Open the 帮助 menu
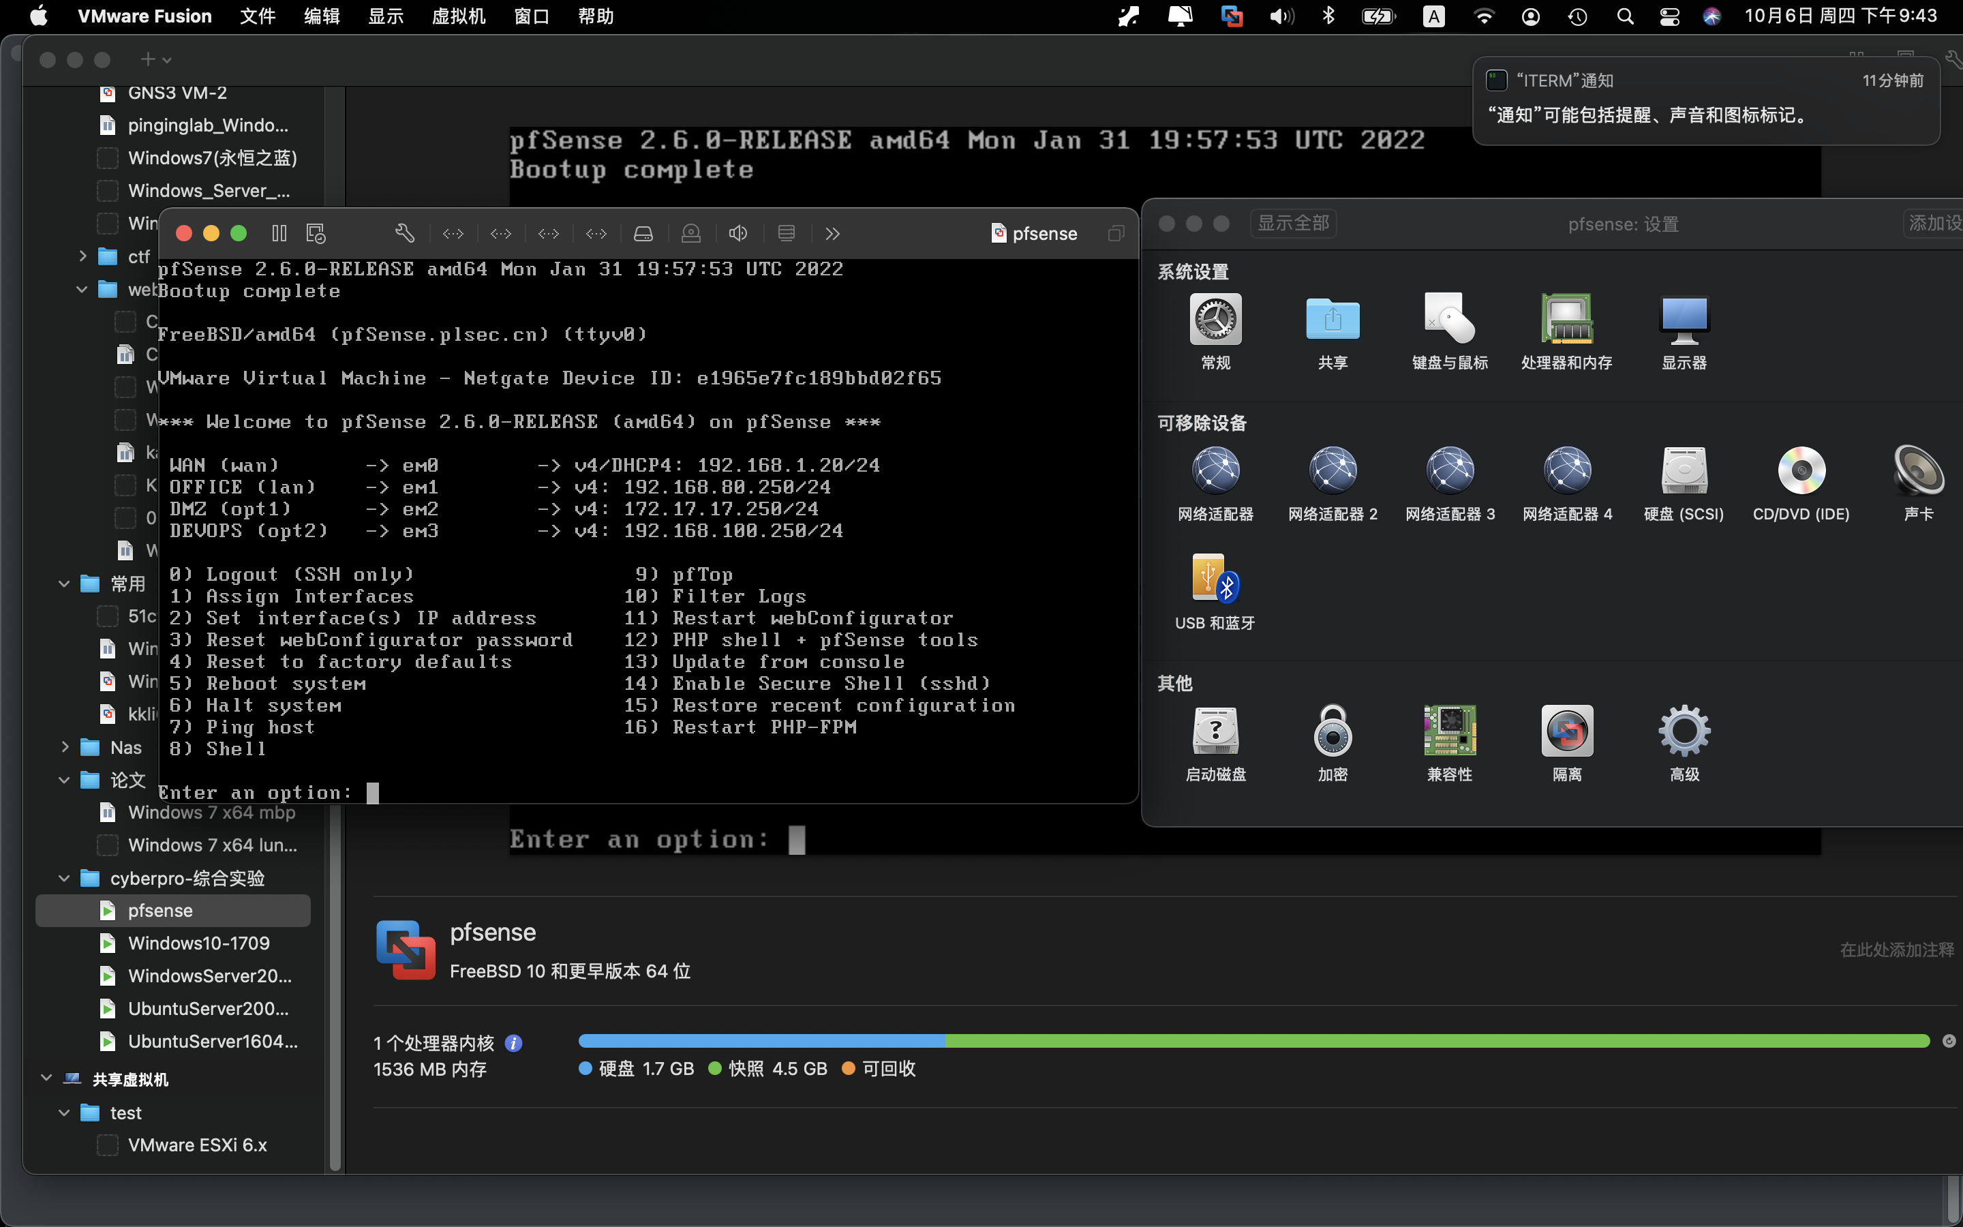The width and height of the screenshot is (1963, 1227). (596, 16)
